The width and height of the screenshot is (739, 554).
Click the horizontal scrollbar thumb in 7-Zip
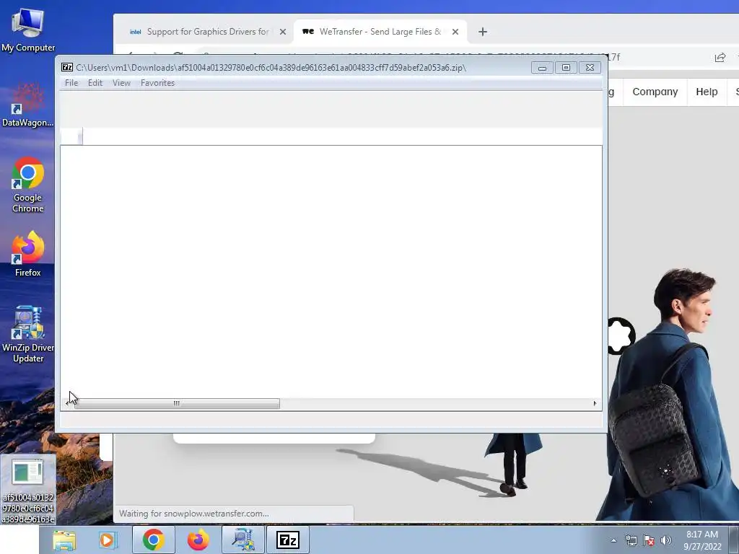[177, 403]
